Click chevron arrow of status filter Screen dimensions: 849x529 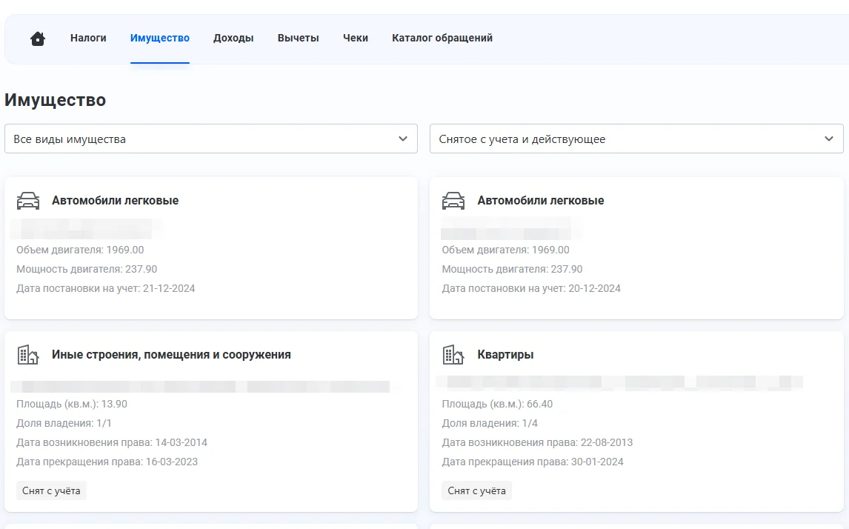829,139
